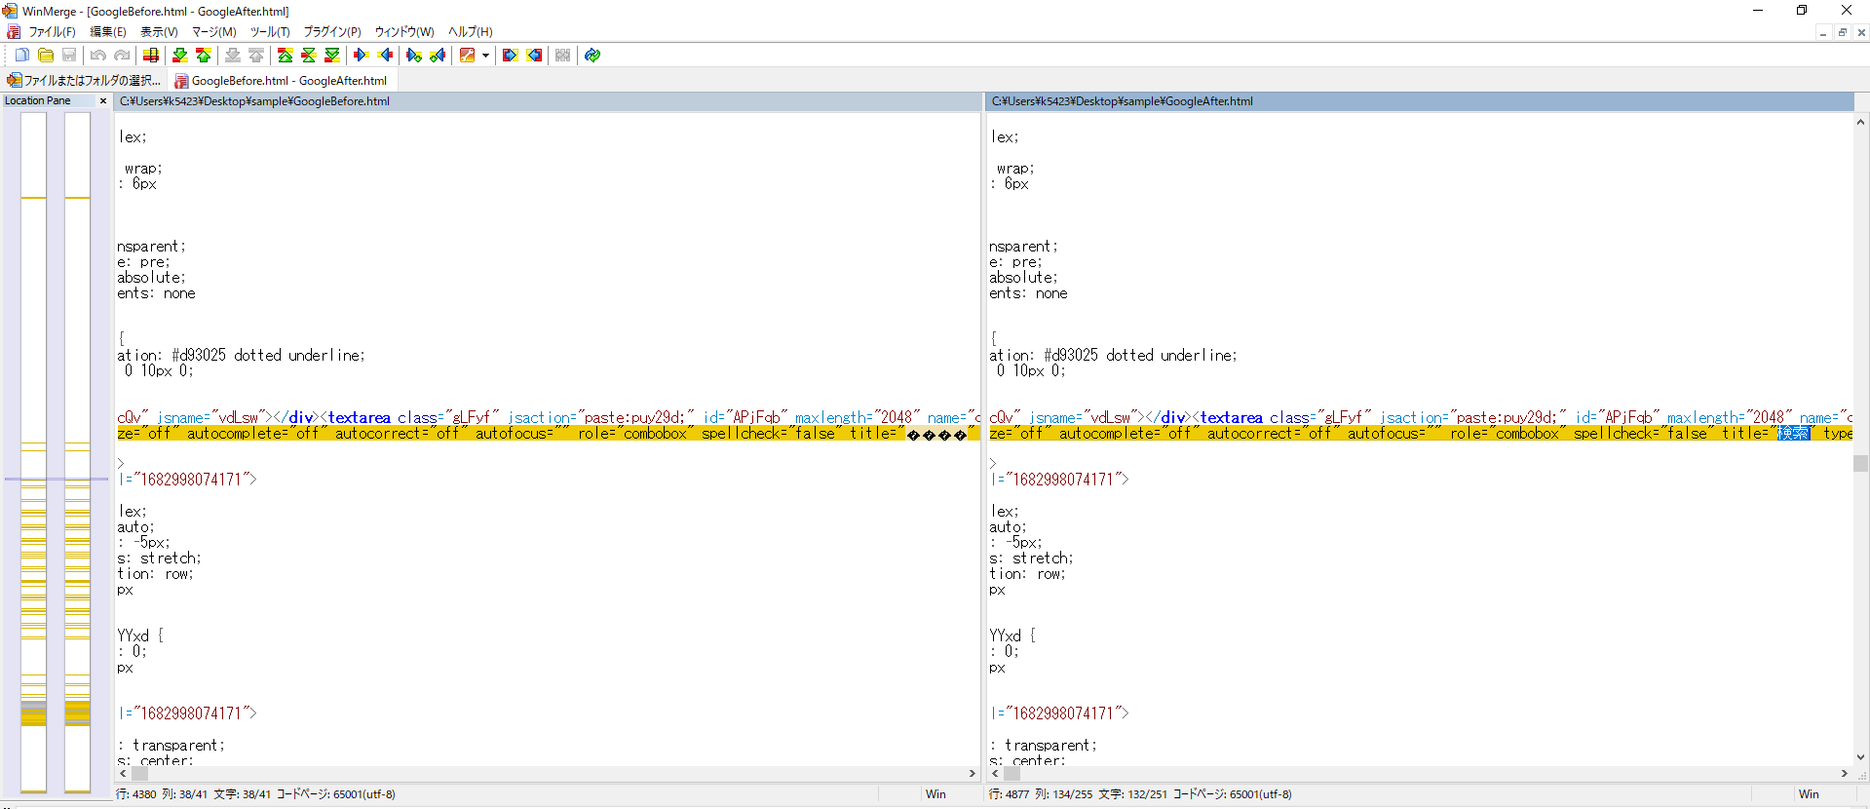Click the Refresh comparison icon
1870x809 pixels.
click(x=592, y=56)
